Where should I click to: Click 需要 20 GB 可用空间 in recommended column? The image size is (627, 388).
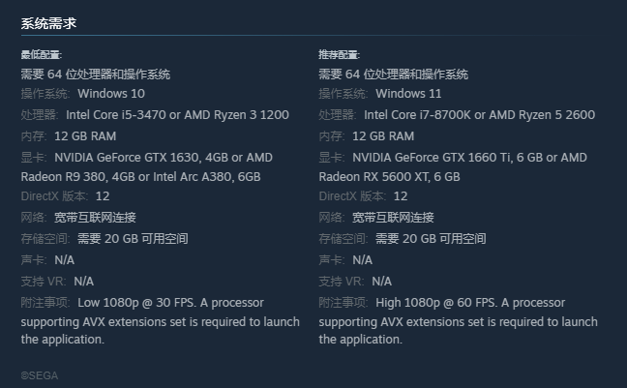coord(430,239)
